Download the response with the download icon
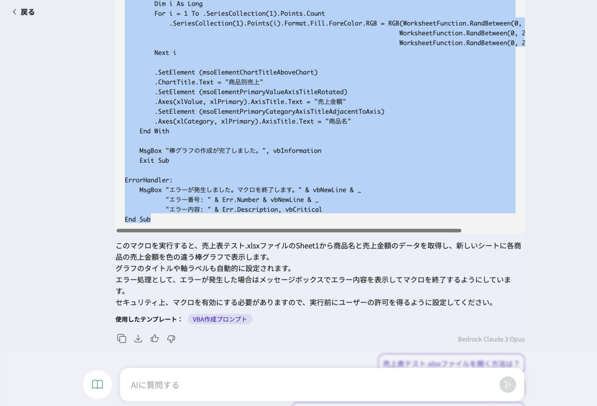 point(138,338)
